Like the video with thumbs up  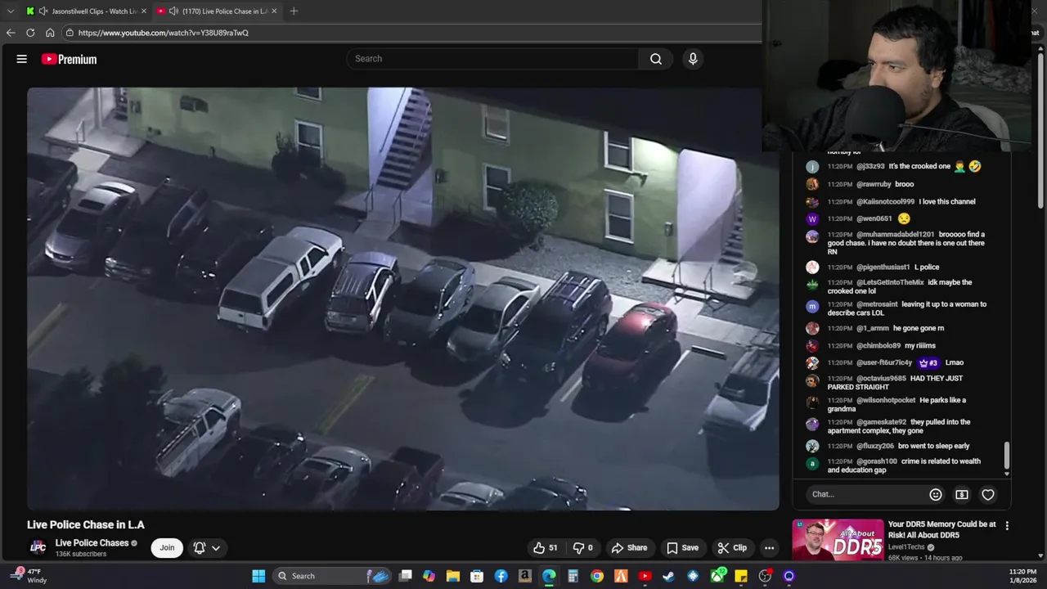(546, 548)
